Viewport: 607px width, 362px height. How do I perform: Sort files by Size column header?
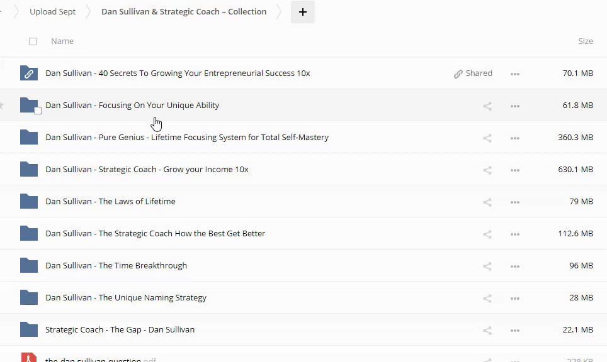[x=585, y=41]
